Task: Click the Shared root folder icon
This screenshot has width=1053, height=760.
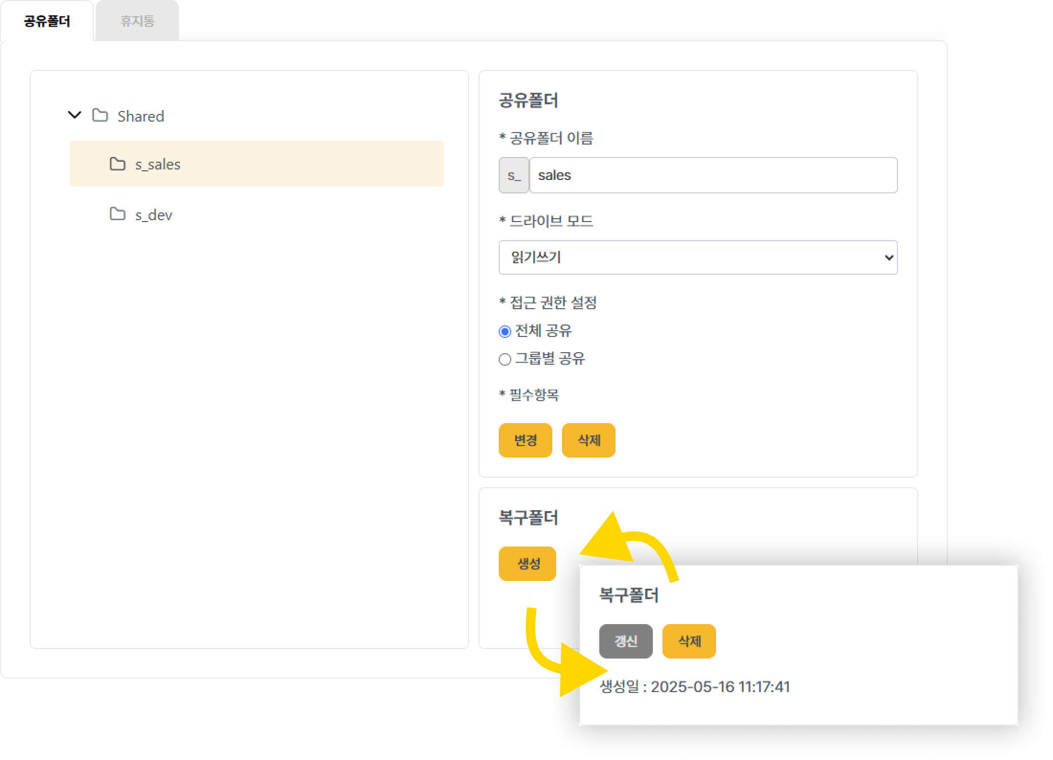Action: coord(100,115)
